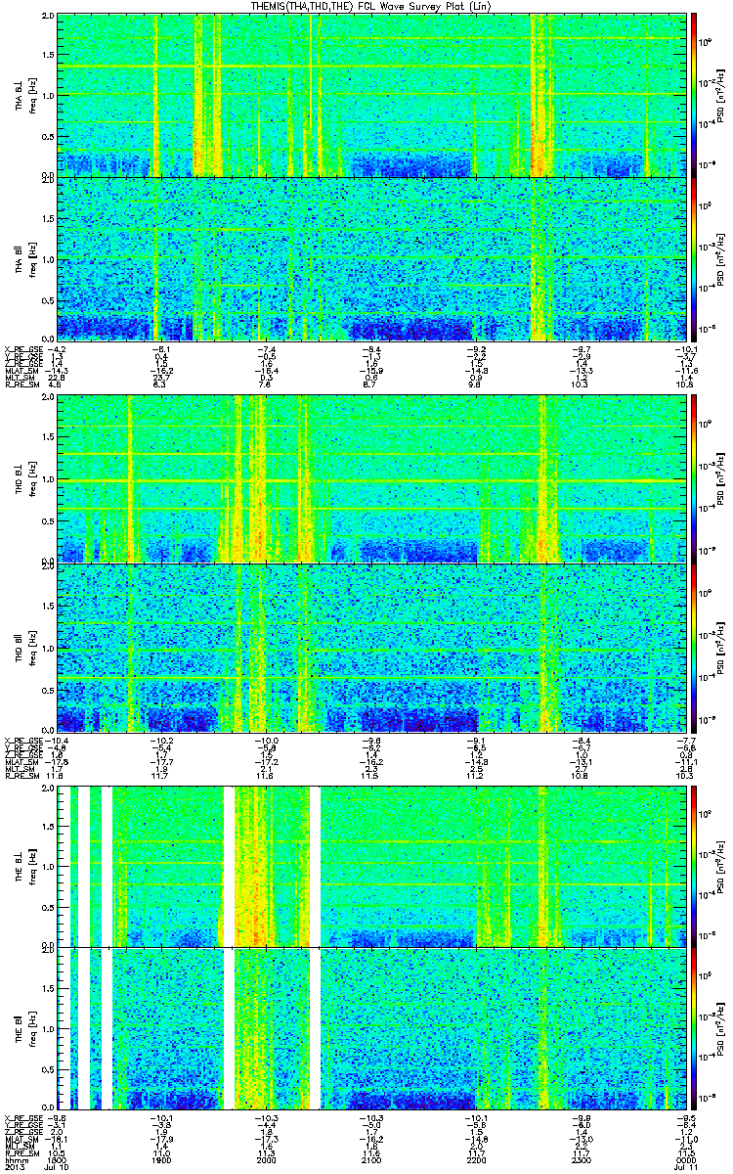The height and width of the screenshot is (1174, 733).
Task: Click the '0.5' frequency tick of THE B∥ panel
Action: [x=50, y=1068]
